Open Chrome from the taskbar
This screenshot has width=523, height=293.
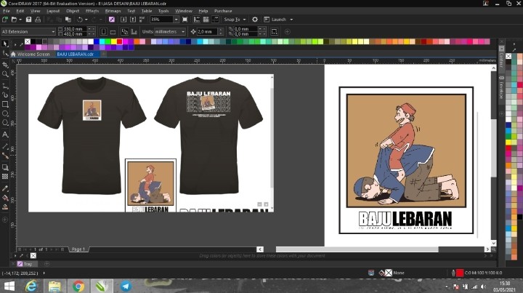point(78,286)
